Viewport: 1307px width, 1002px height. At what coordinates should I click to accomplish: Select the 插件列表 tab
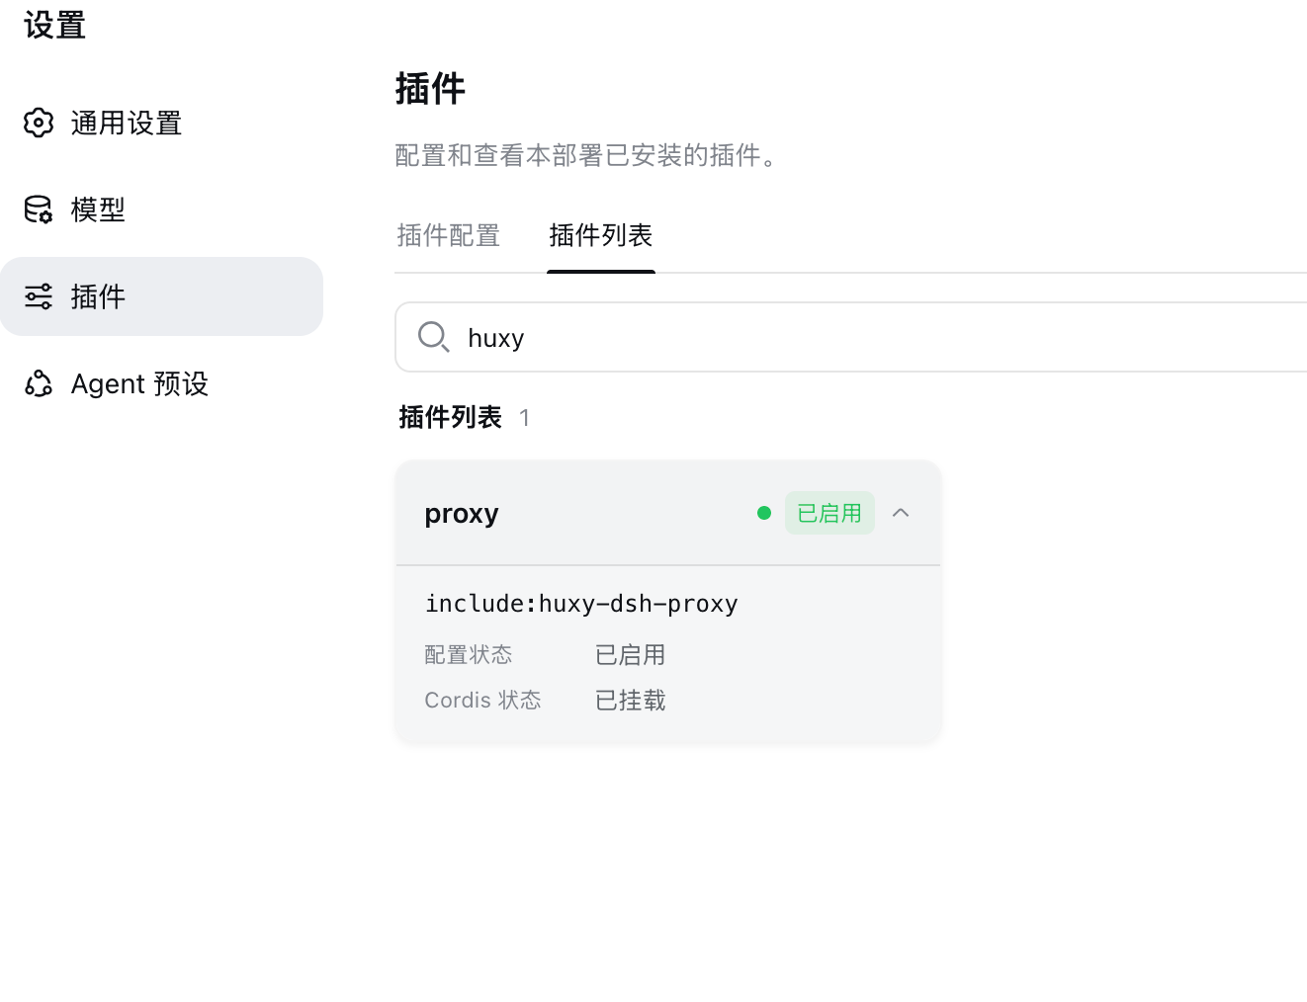click(601, 235)
